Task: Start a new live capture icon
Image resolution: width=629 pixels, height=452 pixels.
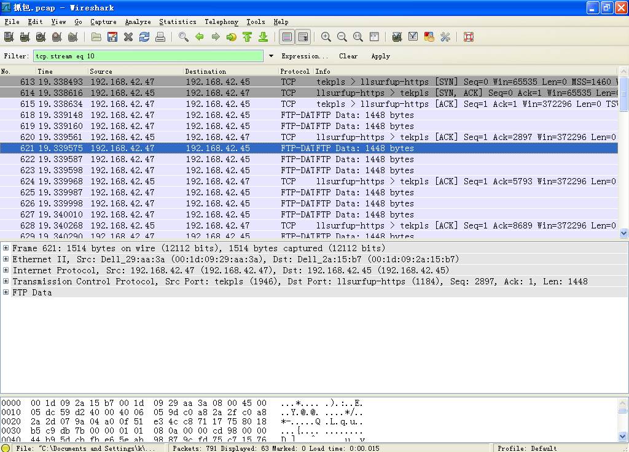Action: coord(41,37)
